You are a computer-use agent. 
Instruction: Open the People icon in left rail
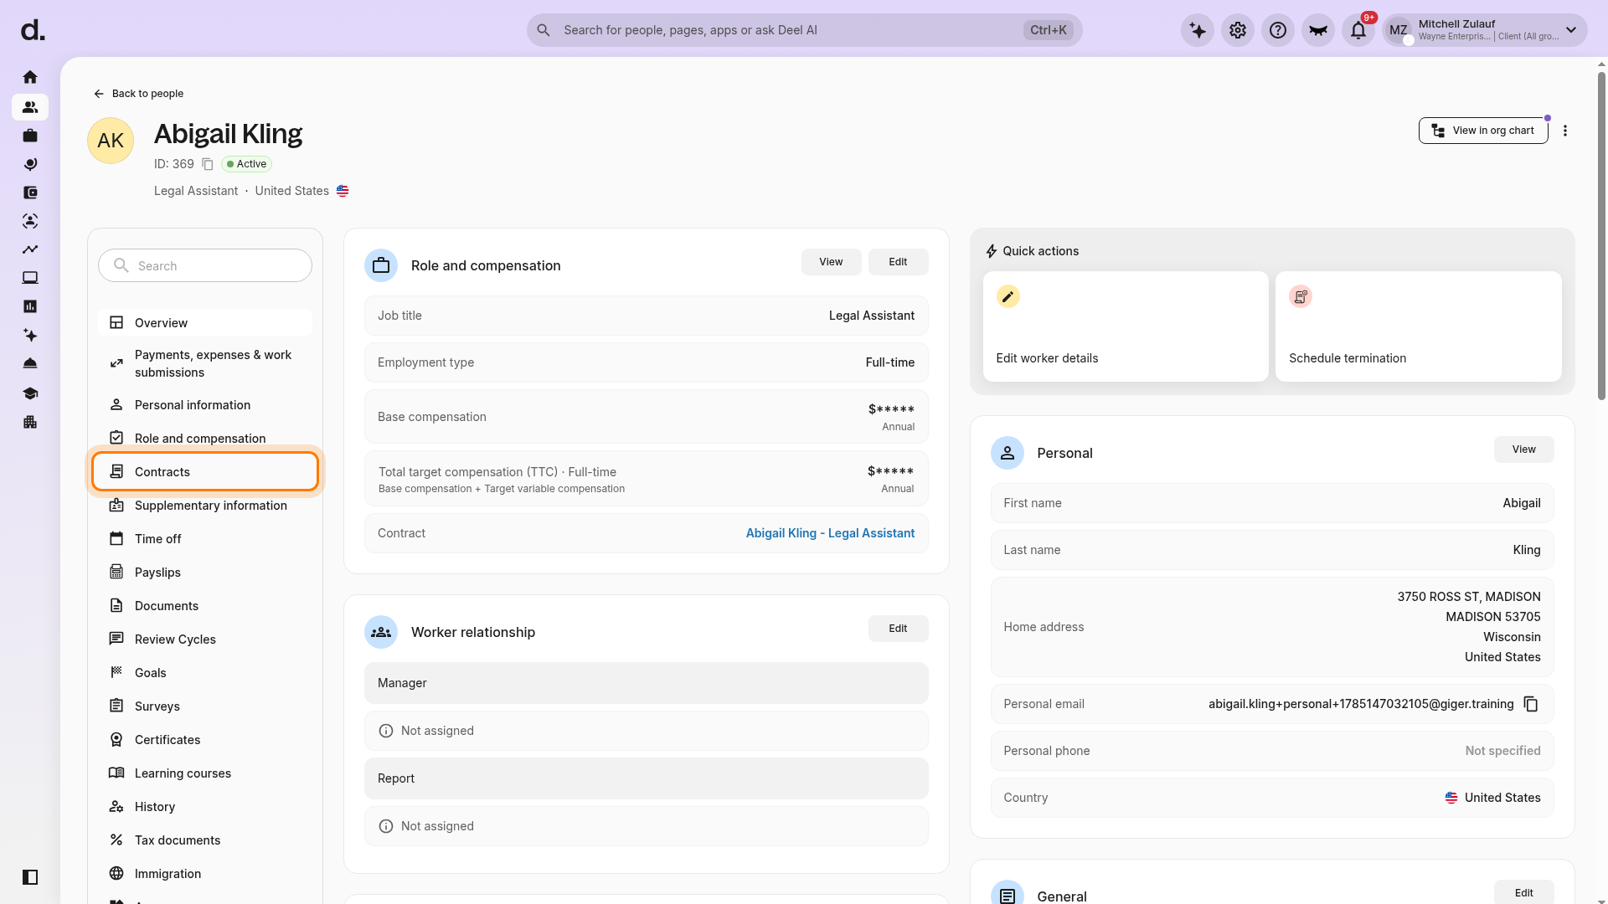pos(30,107)
